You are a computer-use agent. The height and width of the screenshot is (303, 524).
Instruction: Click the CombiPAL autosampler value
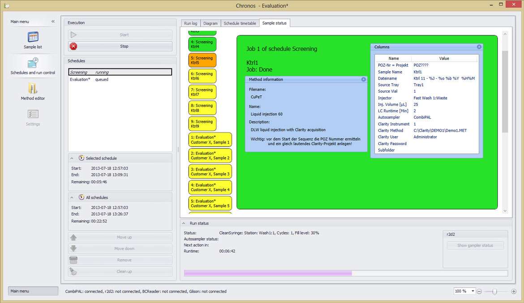(x=422, y=117)
